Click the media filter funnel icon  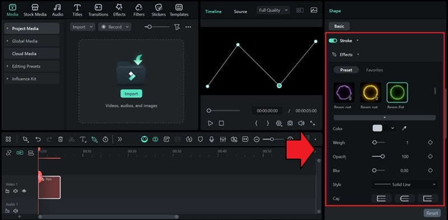click(x=177, y=27)
